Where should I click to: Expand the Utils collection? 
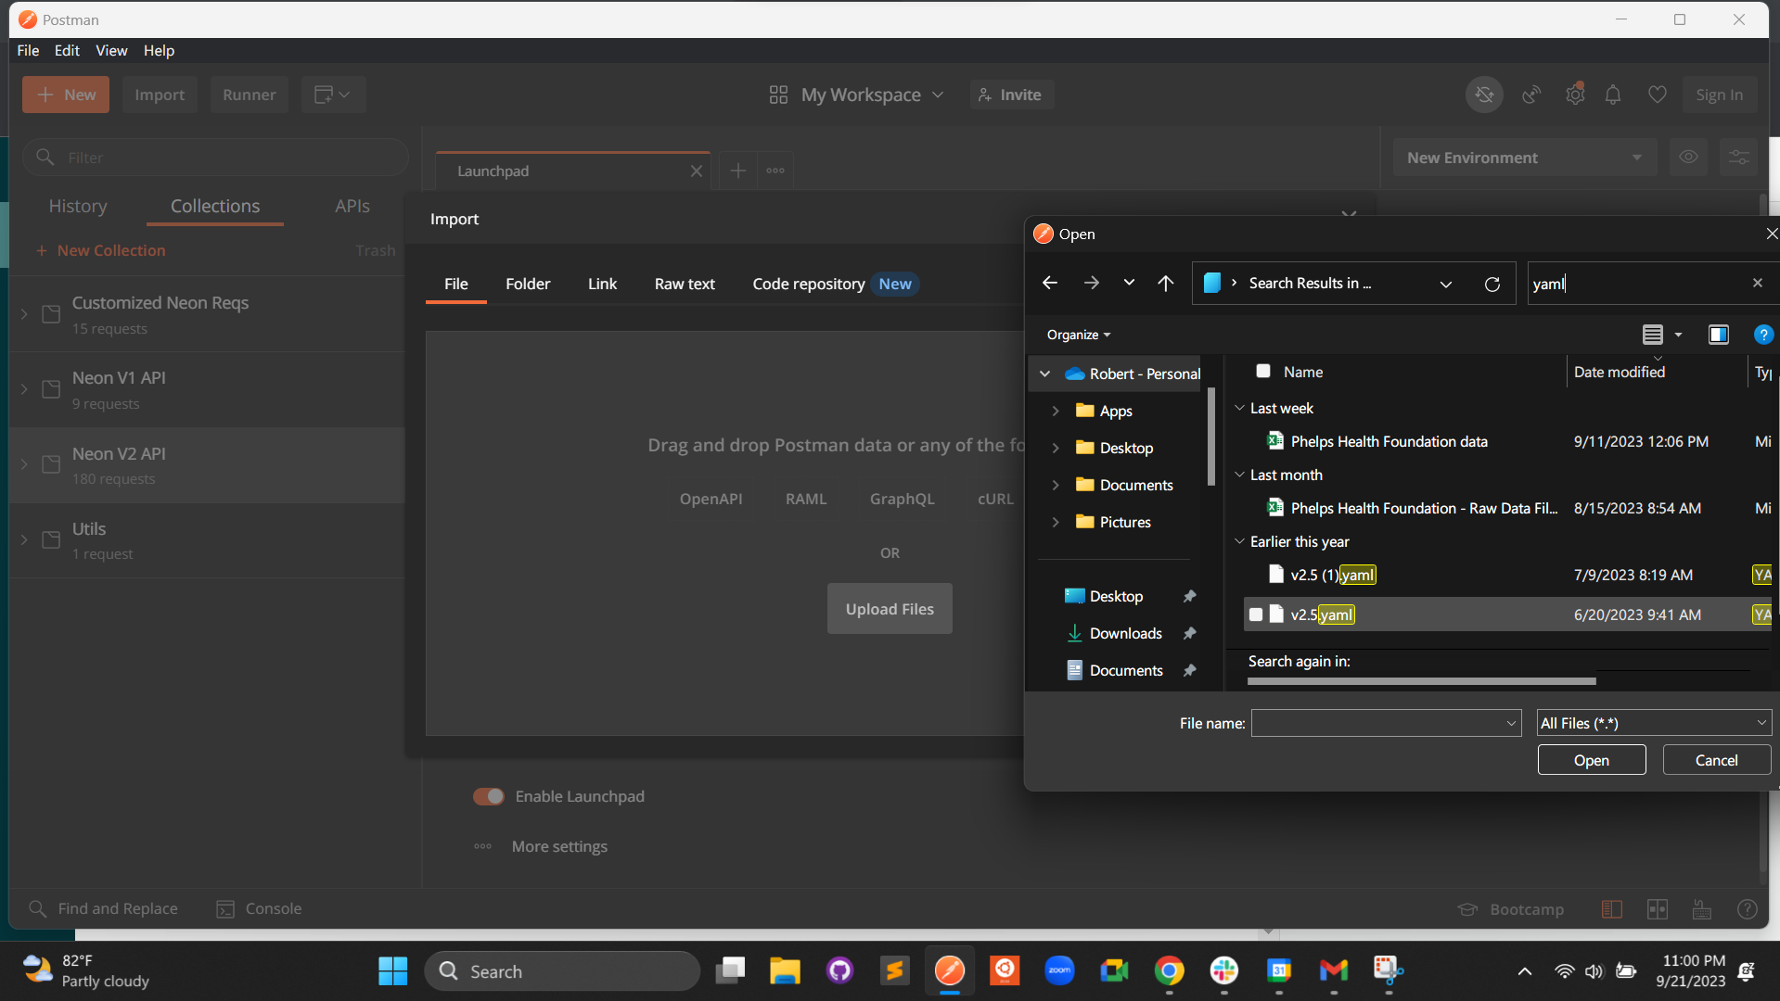click(x=24, y=540)
